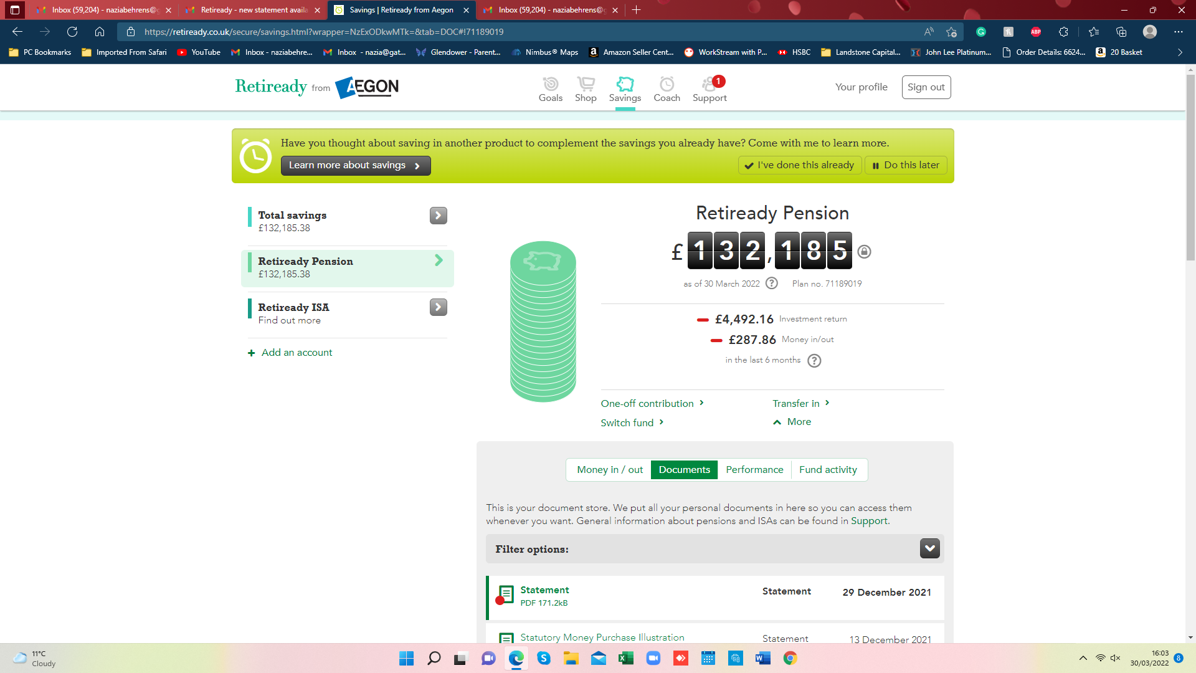Open Windows taskbar Search icon

pos(434,658)
